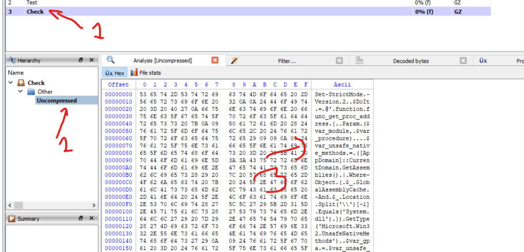Close the Filter tab
Image resolution: width=524 pixels, height=252 pixels.
pyautogui.click(x=339, y=60)
